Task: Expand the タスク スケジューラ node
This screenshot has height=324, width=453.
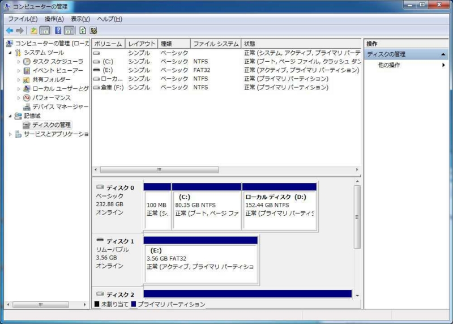Action: pos(19,62)
